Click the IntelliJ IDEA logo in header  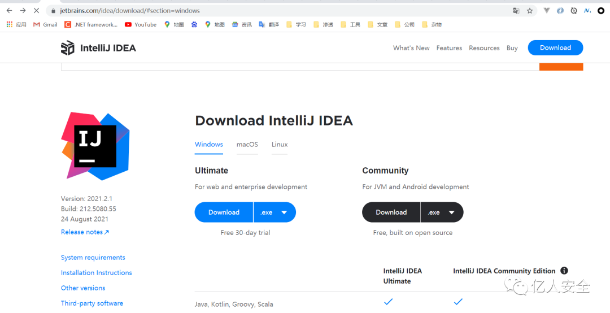[x=98, y=48]
